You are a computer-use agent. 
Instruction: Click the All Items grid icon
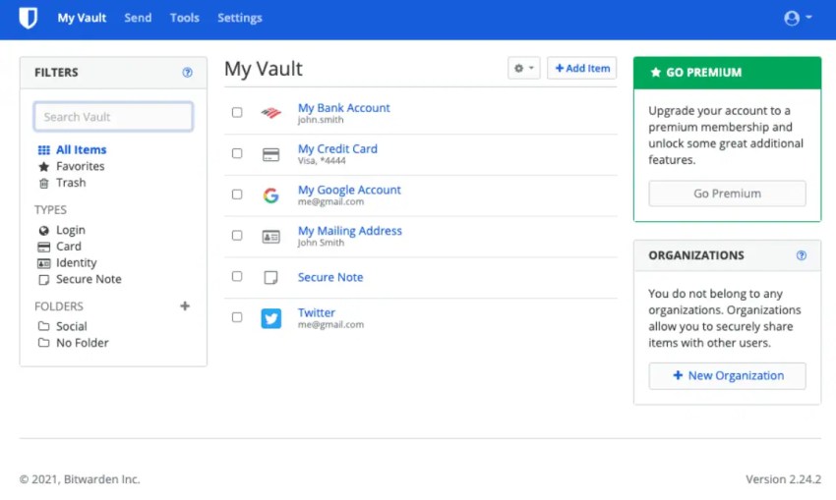tap(43, 150)
